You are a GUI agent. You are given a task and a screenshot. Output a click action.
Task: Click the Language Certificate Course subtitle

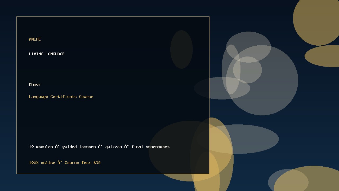pos(61,97)
